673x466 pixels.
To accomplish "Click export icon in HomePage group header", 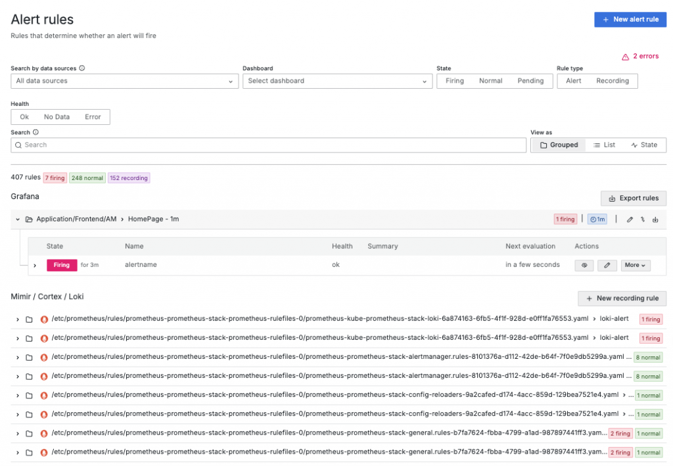I will pyautogui.click(x=655, y=220).
